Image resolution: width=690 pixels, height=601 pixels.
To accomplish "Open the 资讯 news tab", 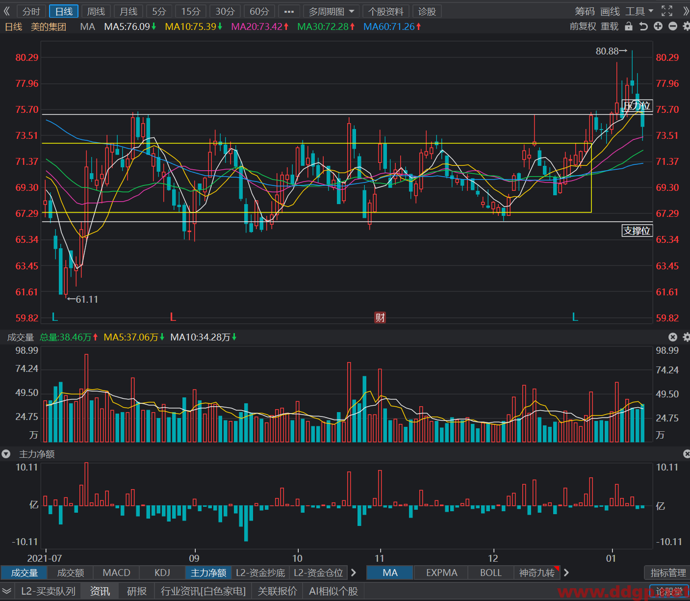I will [100, 591].
